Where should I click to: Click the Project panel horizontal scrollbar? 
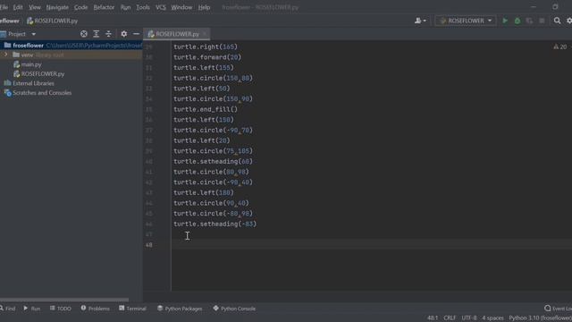64,300
